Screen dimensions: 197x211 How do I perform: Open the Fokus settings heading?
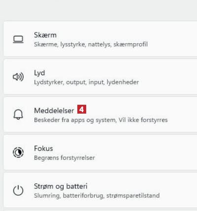(43, 149)
